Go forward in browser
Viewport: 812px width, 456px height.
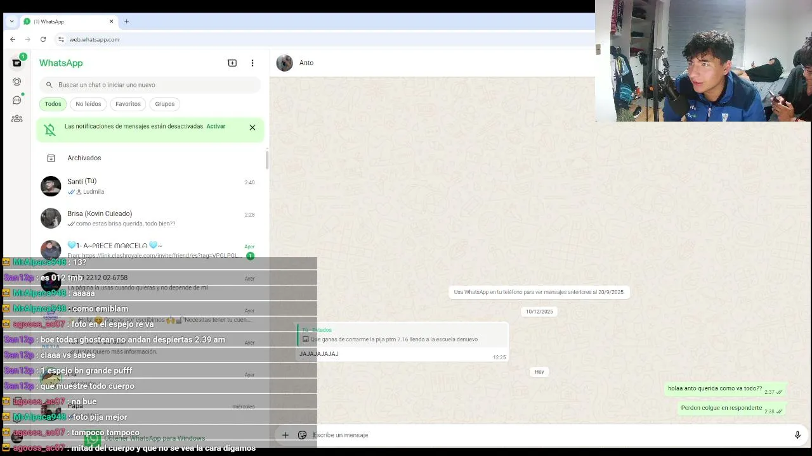pos(27,39)
